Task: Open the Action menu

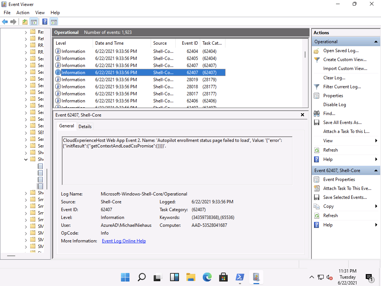Action: click(23, 13)
